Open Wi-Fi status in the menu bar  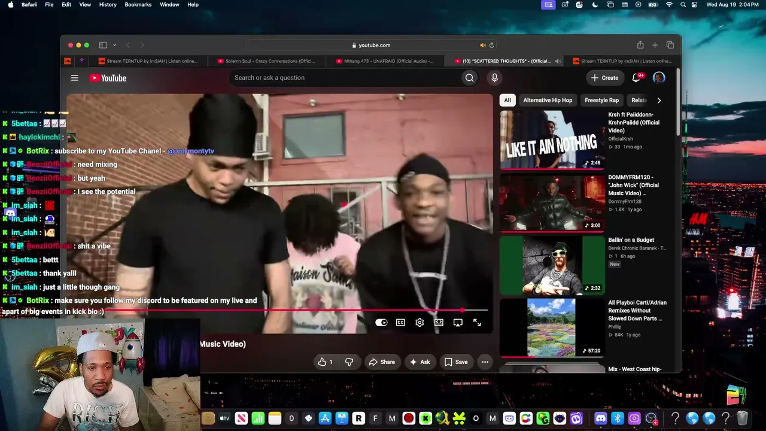669,5
